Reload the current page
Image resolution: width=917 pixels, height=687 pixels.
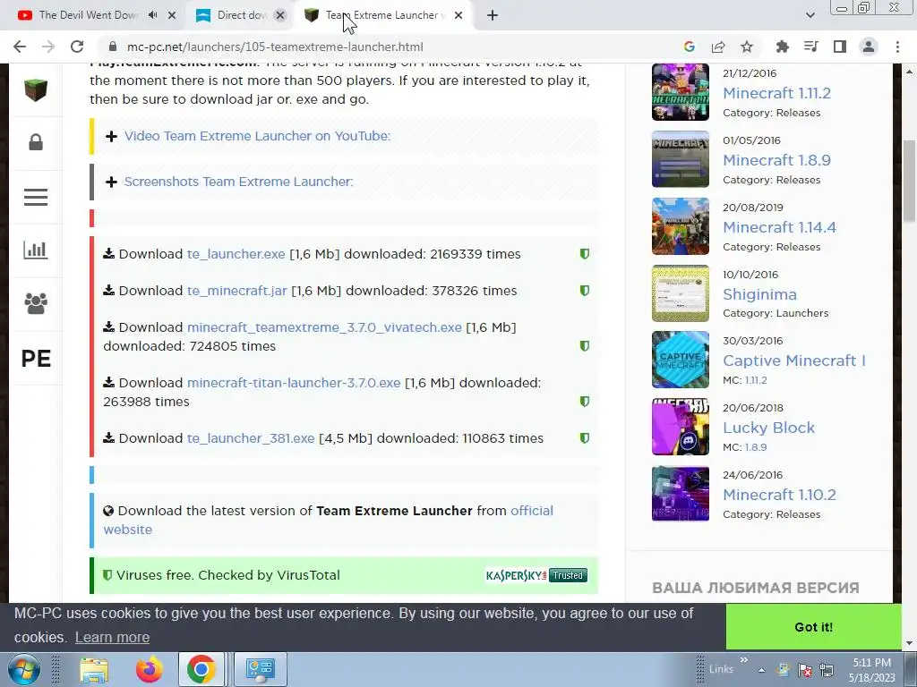[x=77, y=47]
